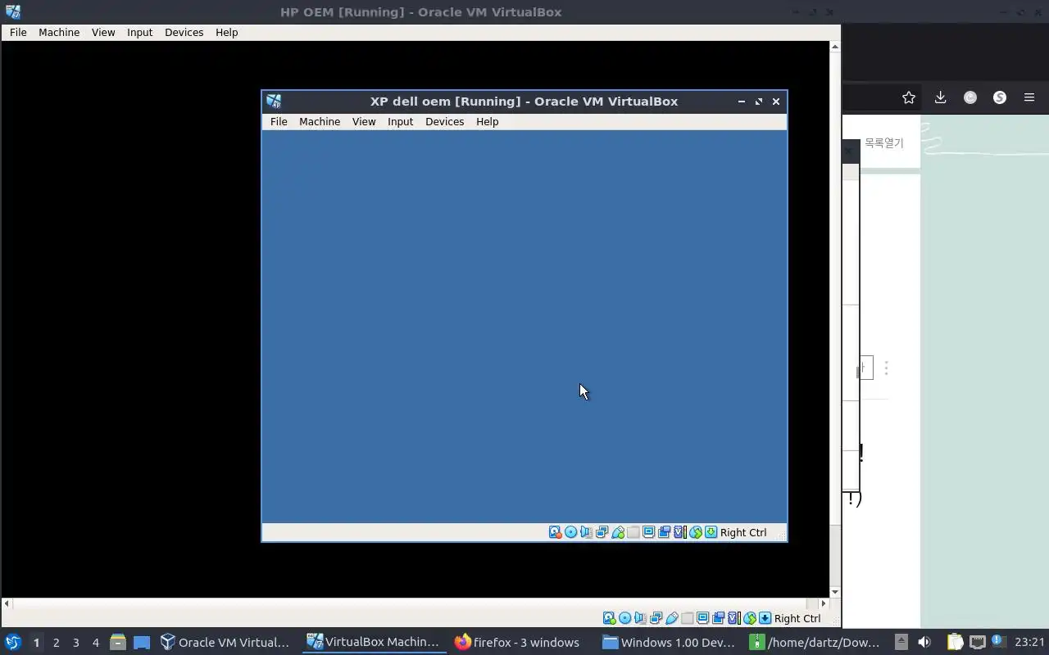The image size is (1049, 655).
Task: Open Input menu in HP OEM window
Action: 139,32
